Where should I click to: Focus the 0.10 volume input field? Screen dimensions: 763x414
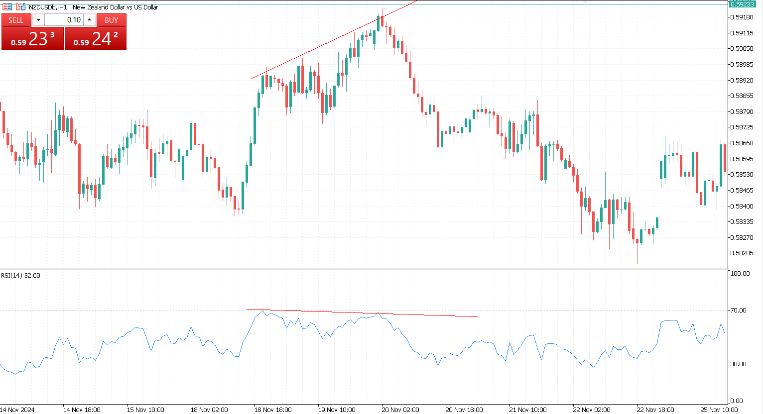click(64, 20)
